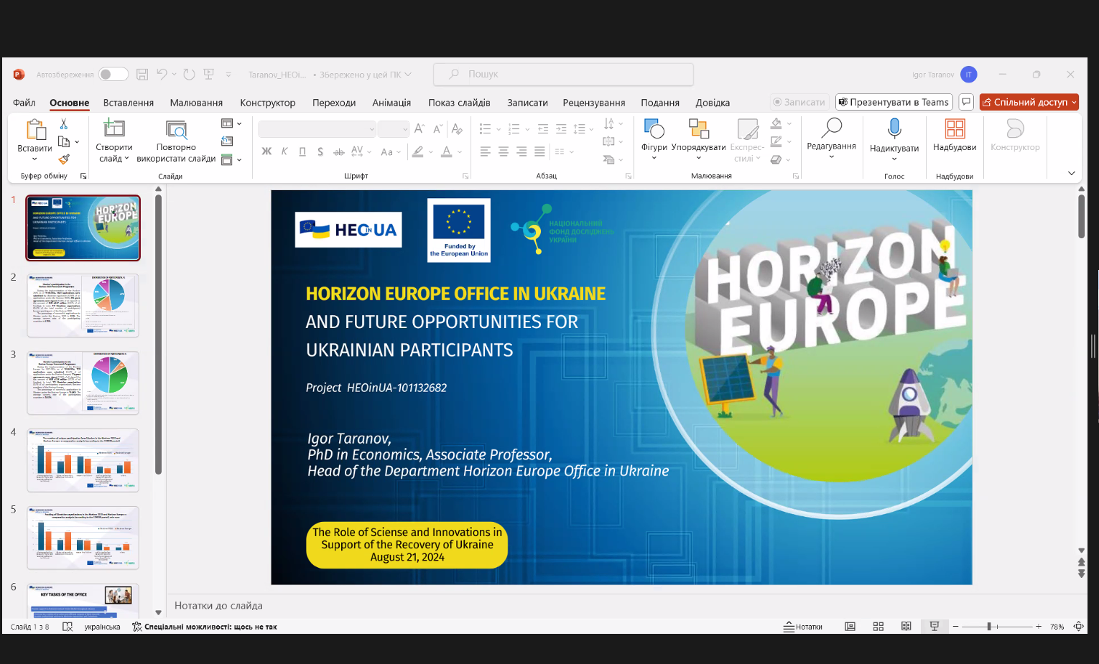The height and width of the screenshot is (664, 1099).
Task: Toggle the Автозбереження switch
Action: pyautogui.click(x=113, y=74)
